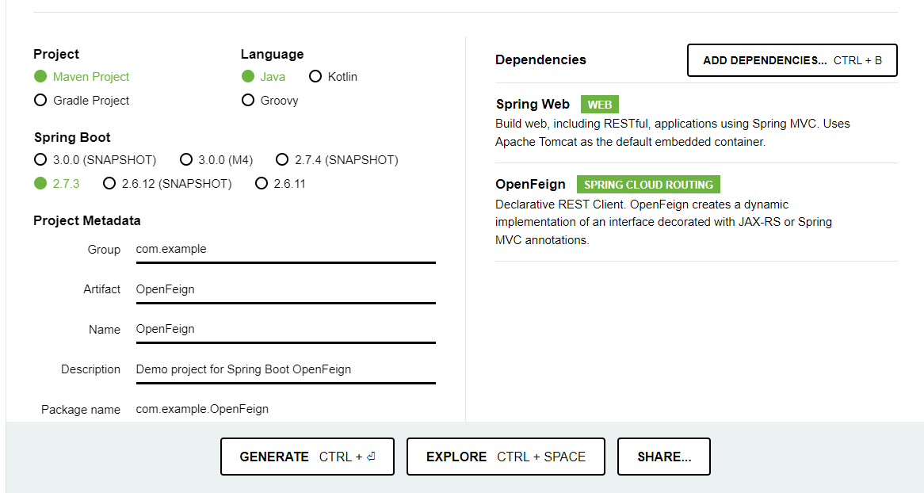This screenshot has width=924, height=493.
Task: Select Kotlin as the language
Action: [315, 76]
